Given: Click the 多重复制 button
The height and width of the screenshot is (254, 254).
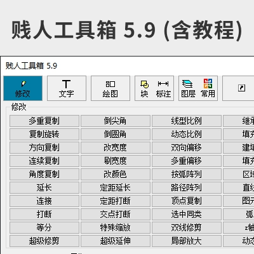Looking at the screenshot, I should (x=44, y=121).
